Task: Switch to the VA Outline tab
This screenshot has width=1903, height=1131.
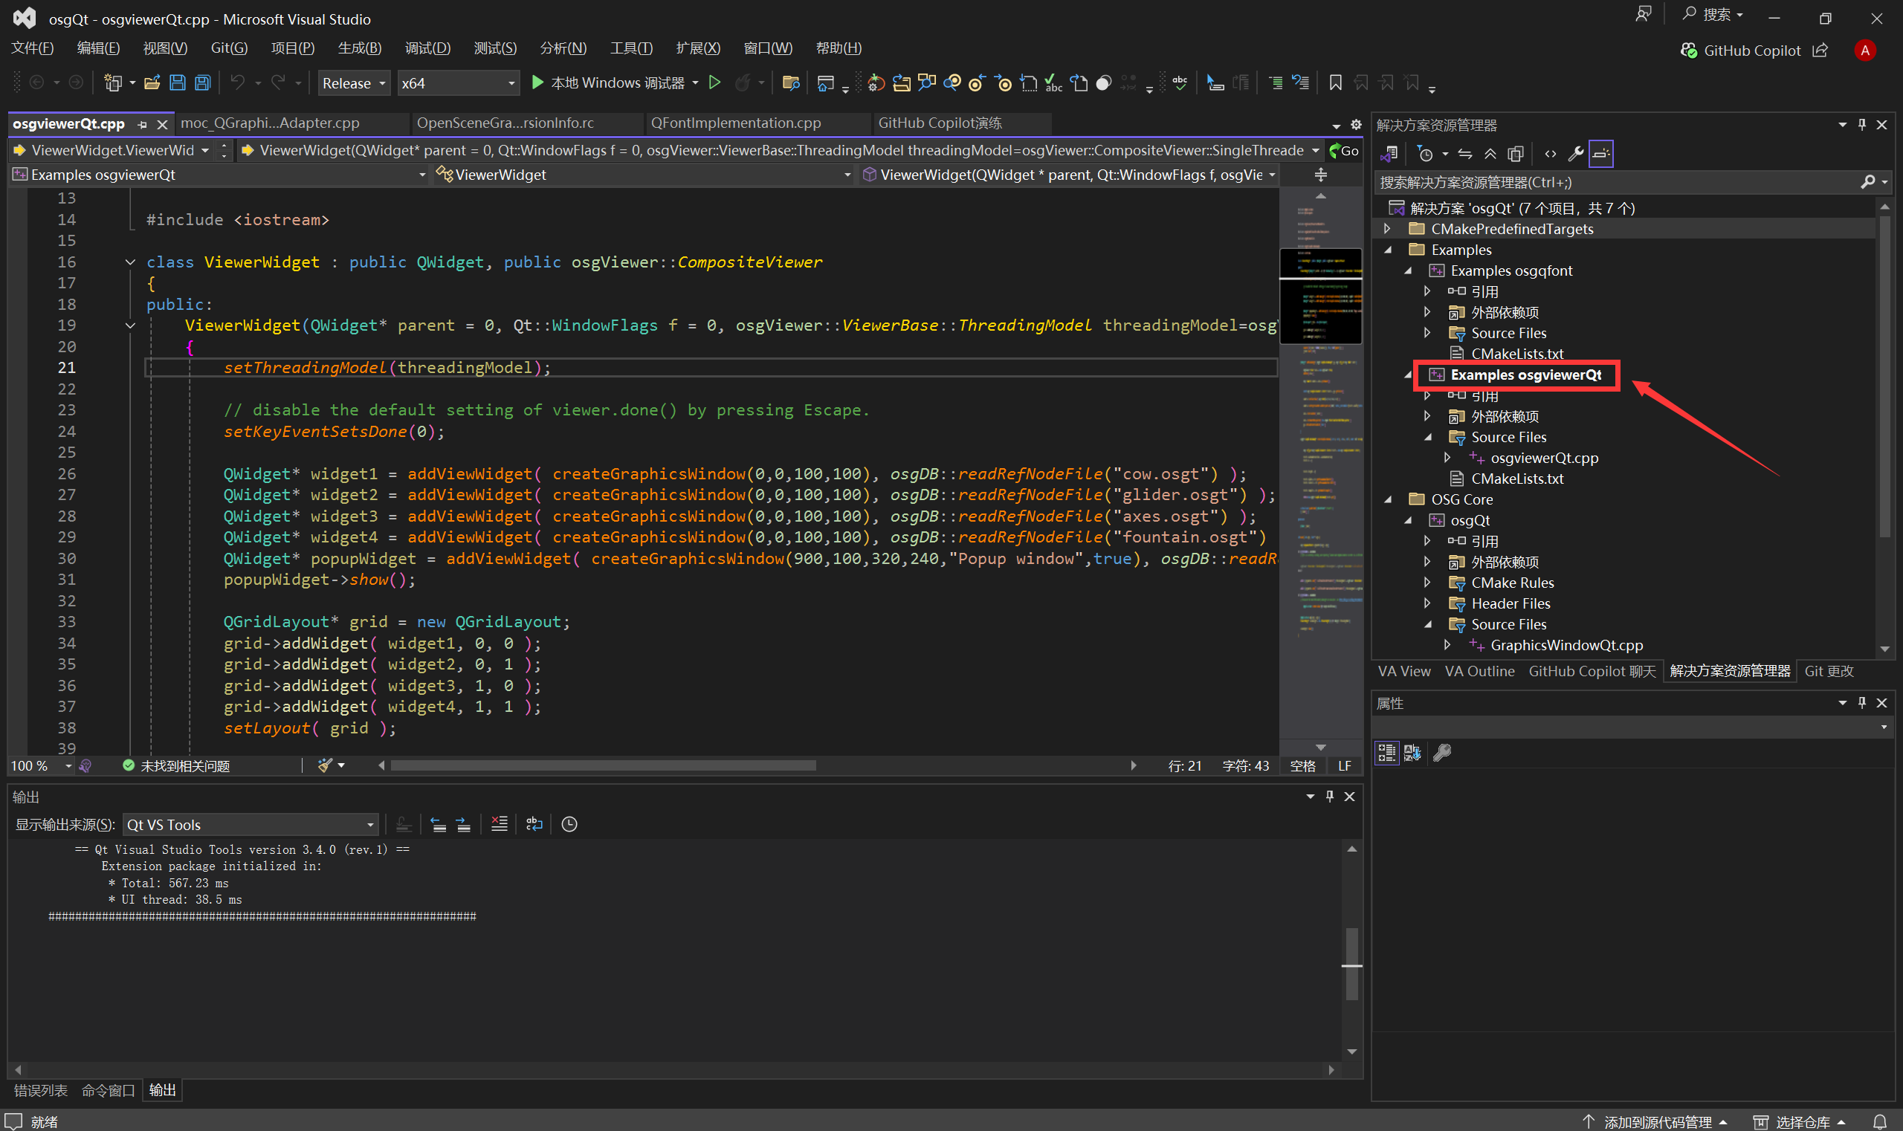Action: point(1479,672)
